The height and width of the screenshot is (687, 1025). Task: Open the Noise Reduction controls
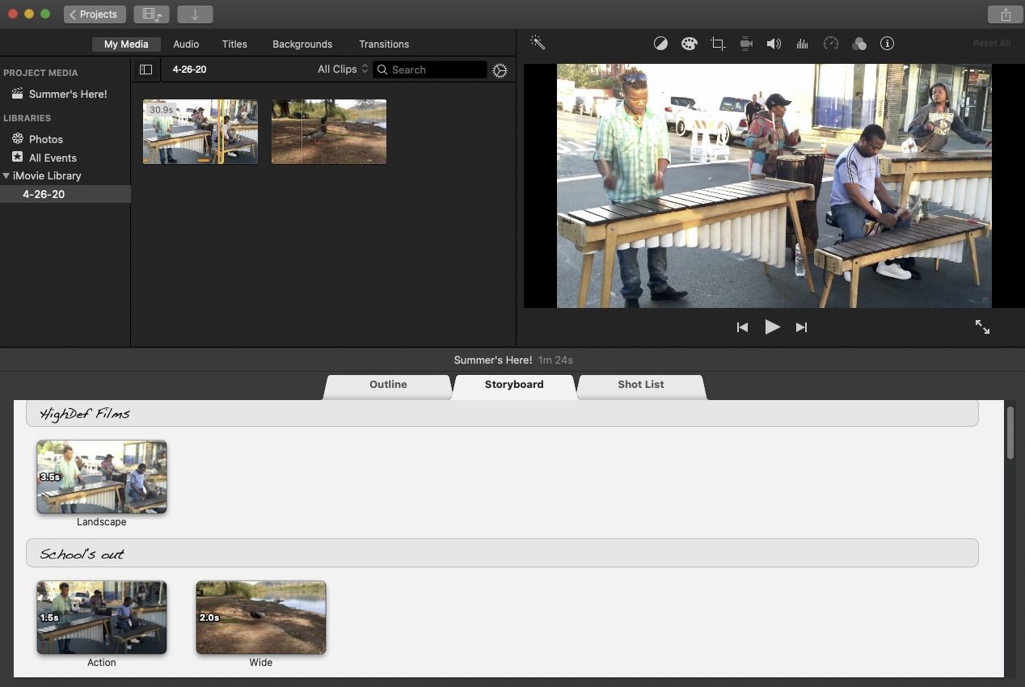[x=802, y=43]
